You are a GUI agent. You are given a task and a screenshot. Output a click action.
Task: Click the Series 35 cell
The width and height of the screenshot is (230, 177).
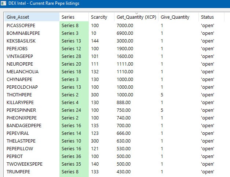[71, 164]
